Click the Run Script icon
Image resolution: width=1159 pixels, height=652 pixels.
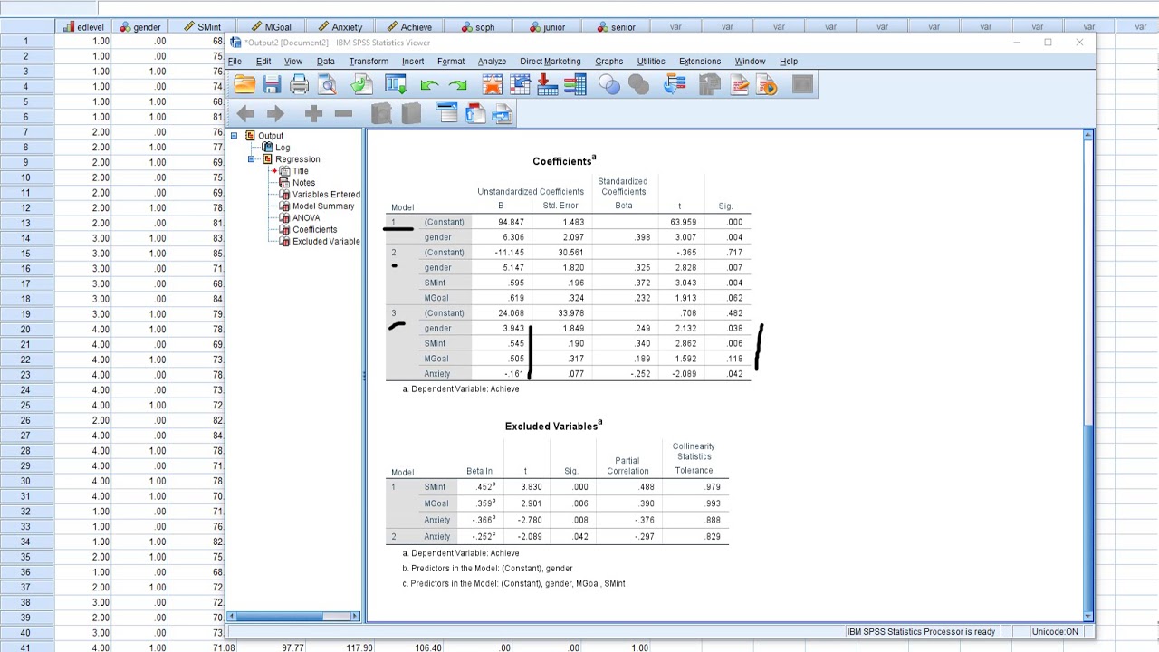tap(767, 85)
